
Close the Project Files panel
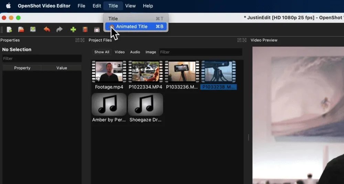click(x=244, y=40)
